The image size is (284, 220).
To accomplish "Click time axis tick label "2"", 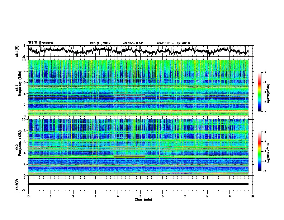I will coord(73,196).
